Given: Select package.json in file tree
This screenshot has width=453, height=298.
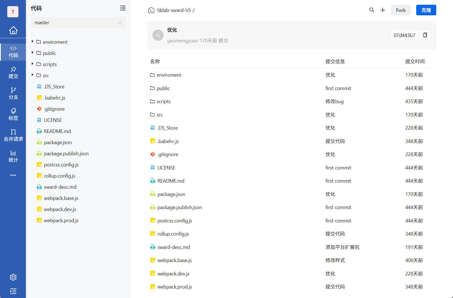Looking at the screenshot, I should coord(58,142).
